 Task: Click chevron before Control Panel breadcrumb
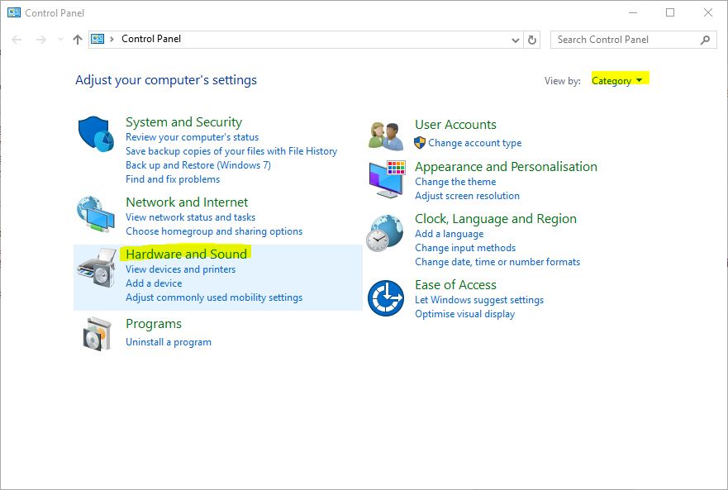coord(112,39)
